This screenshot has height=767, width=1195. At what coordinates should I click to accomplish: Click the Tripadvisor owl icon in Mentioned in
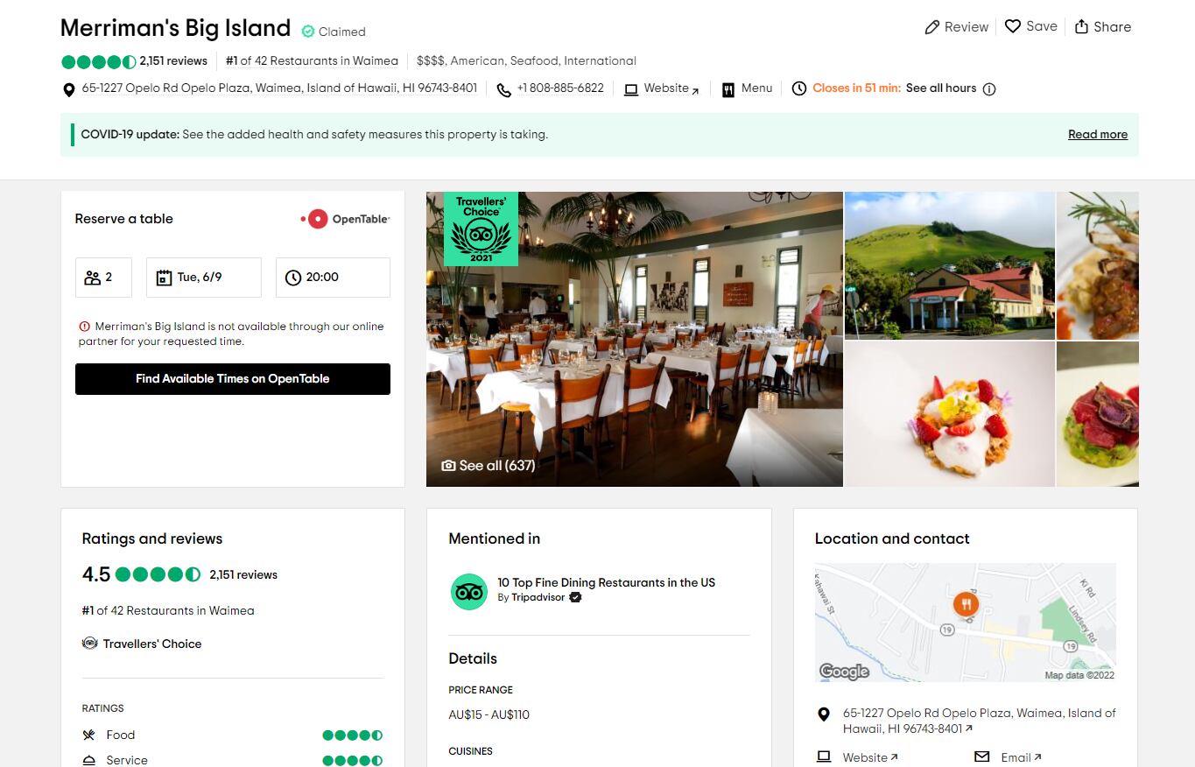(469, 592)
